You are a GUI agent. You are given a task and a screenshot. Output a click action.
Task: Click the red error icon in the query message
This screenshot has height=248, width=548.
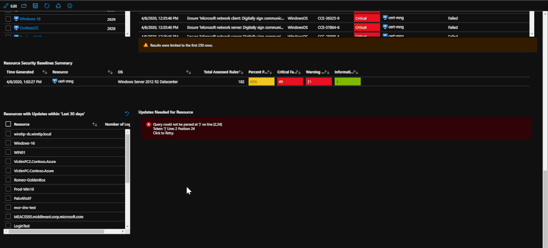(x=149, y=125)
